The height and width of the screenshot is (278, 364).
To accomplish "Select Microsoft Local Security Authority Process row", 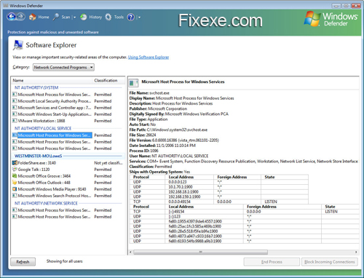I will tap(62, 101).
